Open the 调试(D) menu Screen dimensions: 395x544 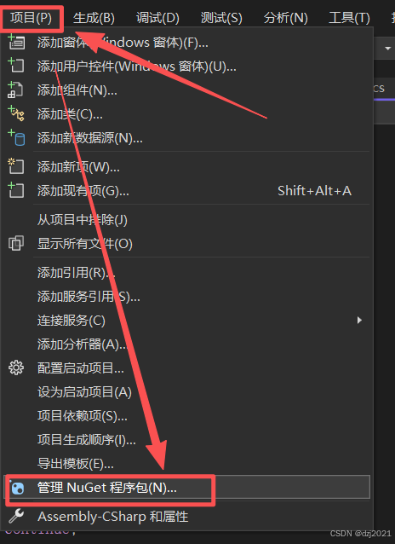point(157,18)
